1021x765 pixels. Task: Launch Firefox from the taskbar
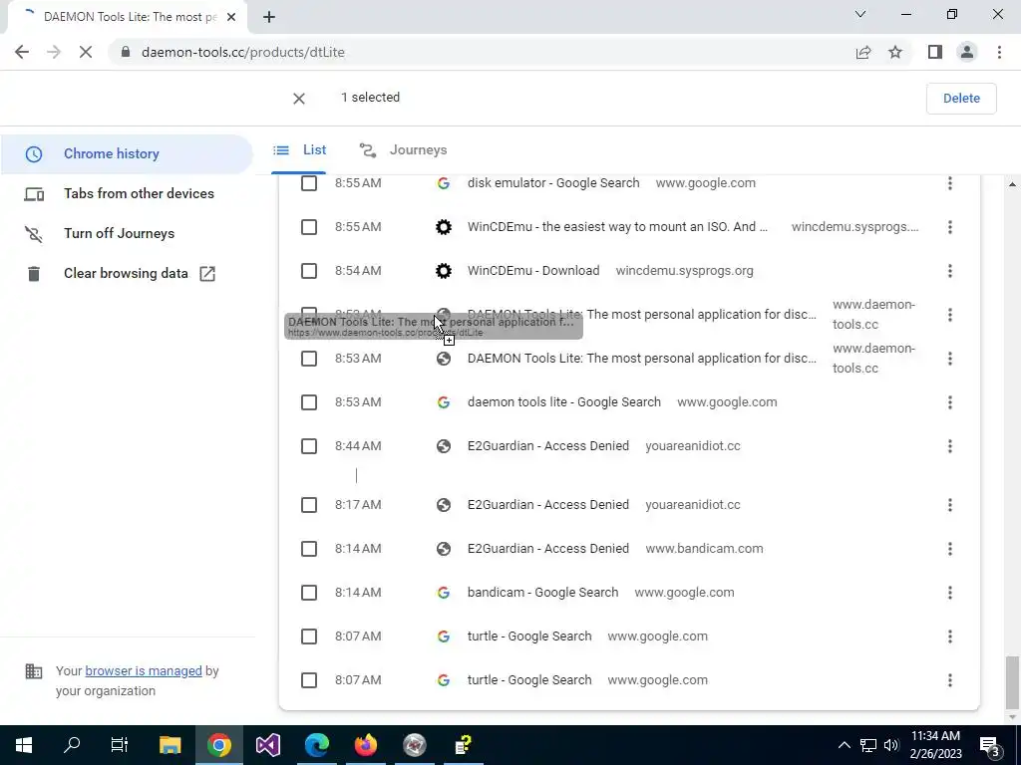click(x=365, y=745)
